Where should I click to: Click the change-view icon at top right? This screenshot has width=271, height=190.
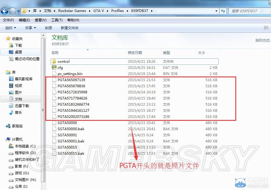(266, 27)
